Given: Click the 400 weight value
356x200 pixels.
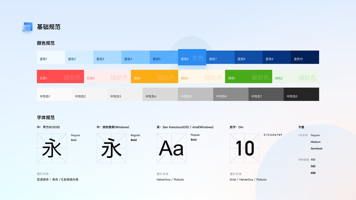Looking at the screenshot, I should coord(313,160).
